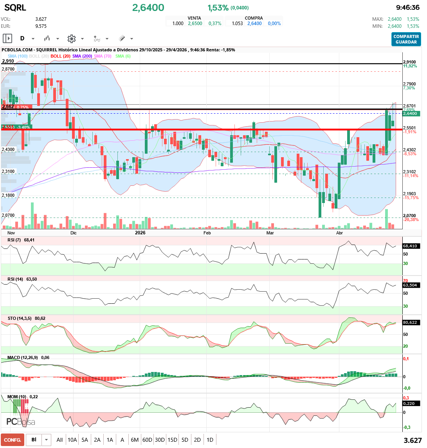Open the candlestick chart type icon
The image size is (427, 448).
tap(47, 38)
